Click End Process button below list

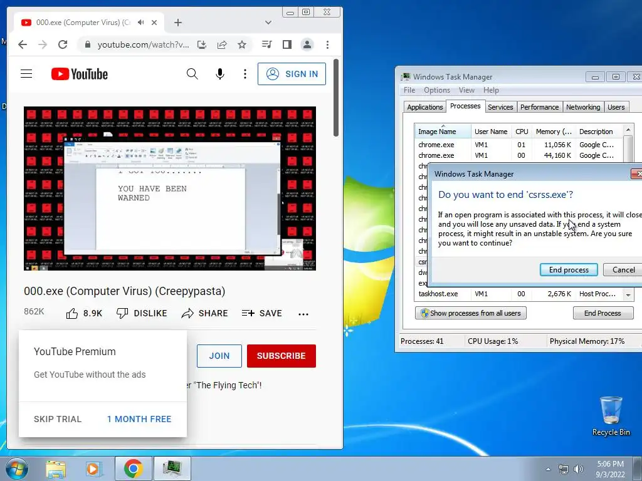[x=603, y=313]
